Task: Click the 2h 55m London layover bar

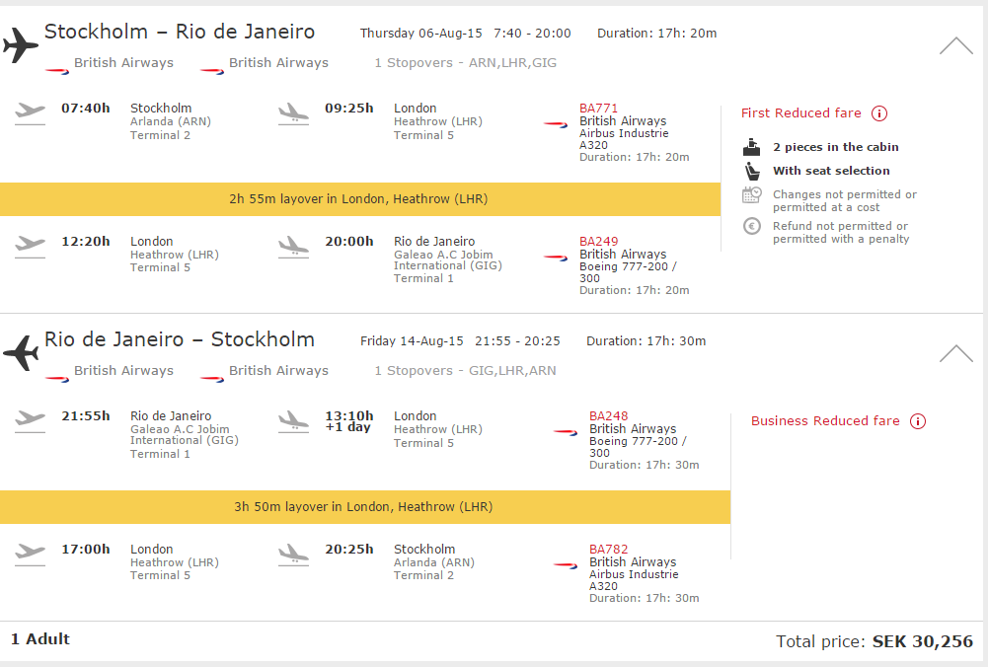Action: click(359, 199)
